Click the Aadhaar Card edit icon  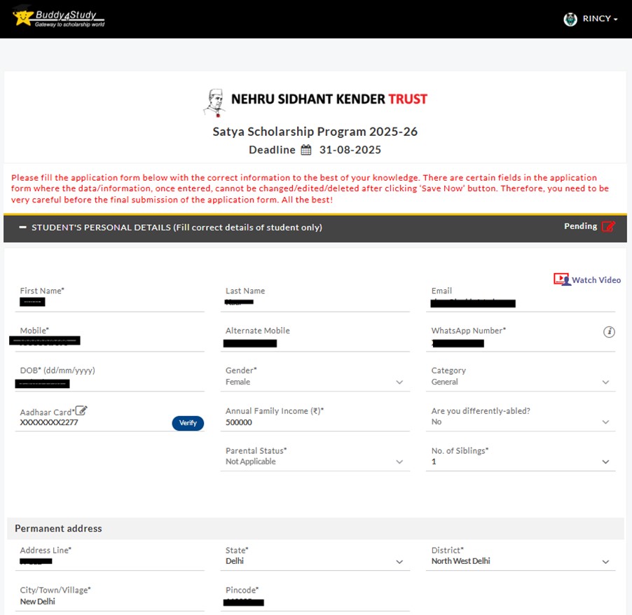(81, 410)
